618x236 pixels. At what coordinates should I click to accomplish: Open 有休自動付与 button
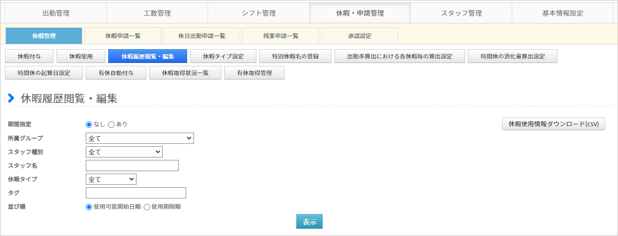[116, 73]
